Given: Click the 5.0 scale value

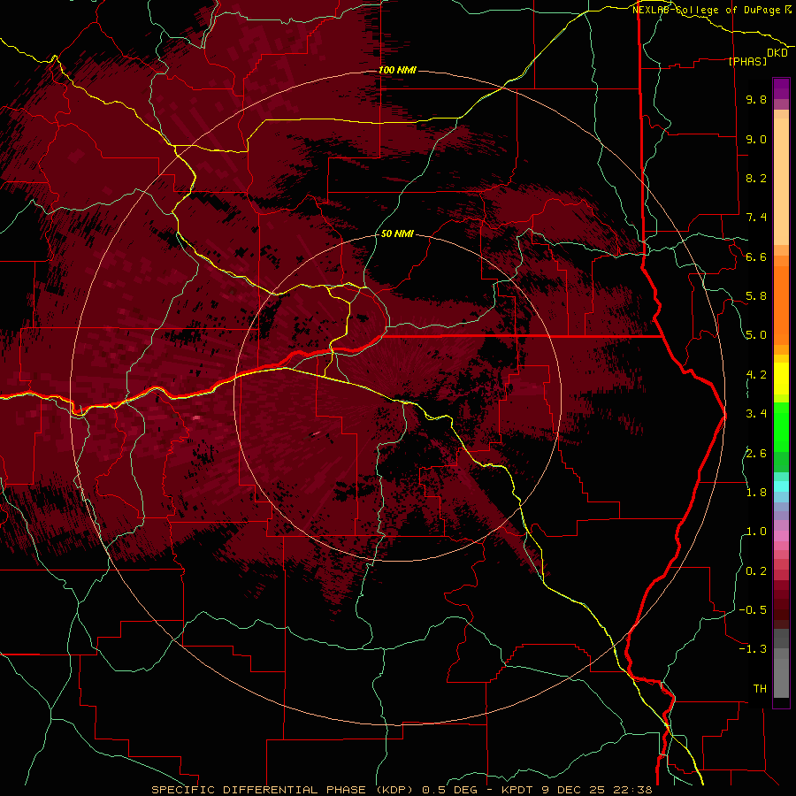Looking at the screenshot, I should pyautogui.click(x=756, y=335).
